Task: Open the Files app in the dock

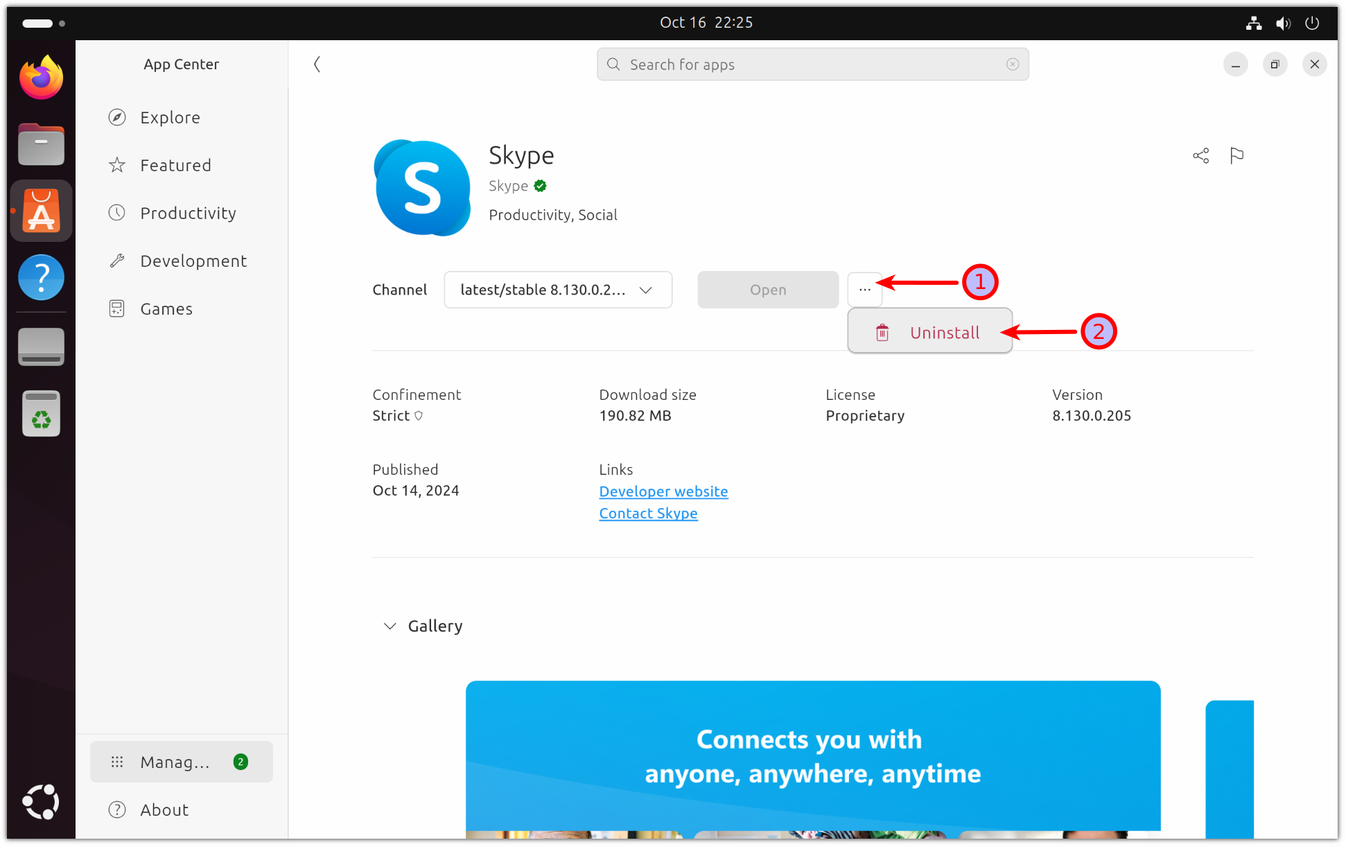Action: [41, 144]
